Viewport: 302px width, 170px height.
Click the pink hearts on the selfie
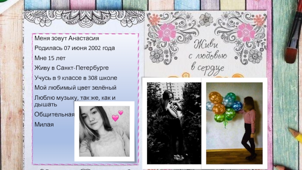[x=117, y=116]
